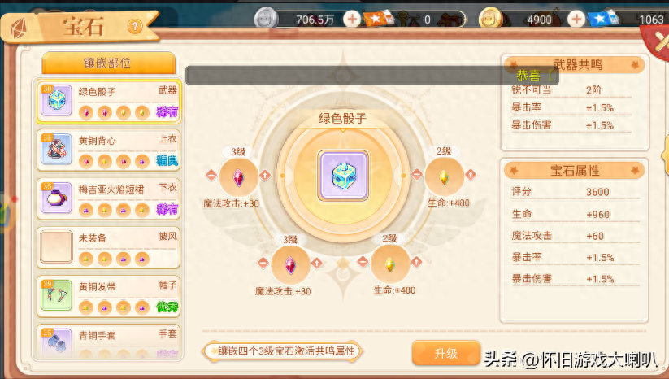The image size is (669, 379).
Task: Click the bottom-left red 魔法攻击 gem
Action: [x=290, y=264]
